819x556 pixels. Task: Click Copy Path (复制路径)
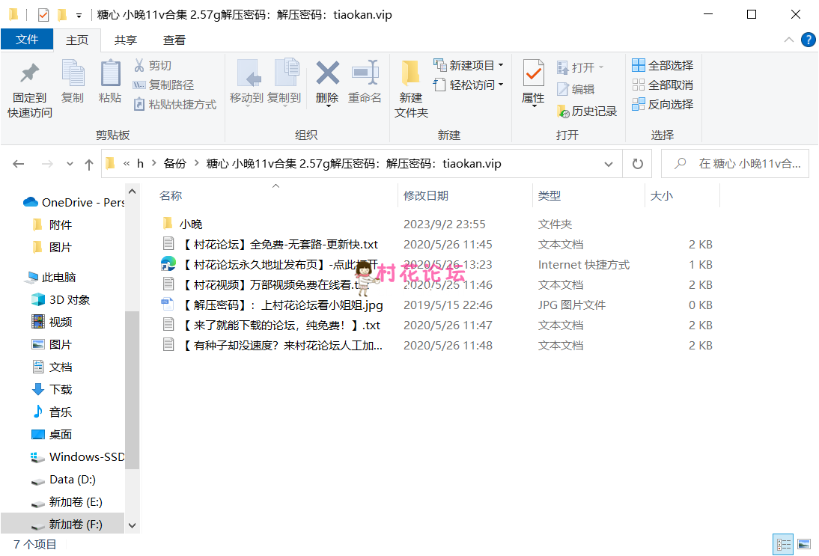pyautogui.click(x=163, y=85)
